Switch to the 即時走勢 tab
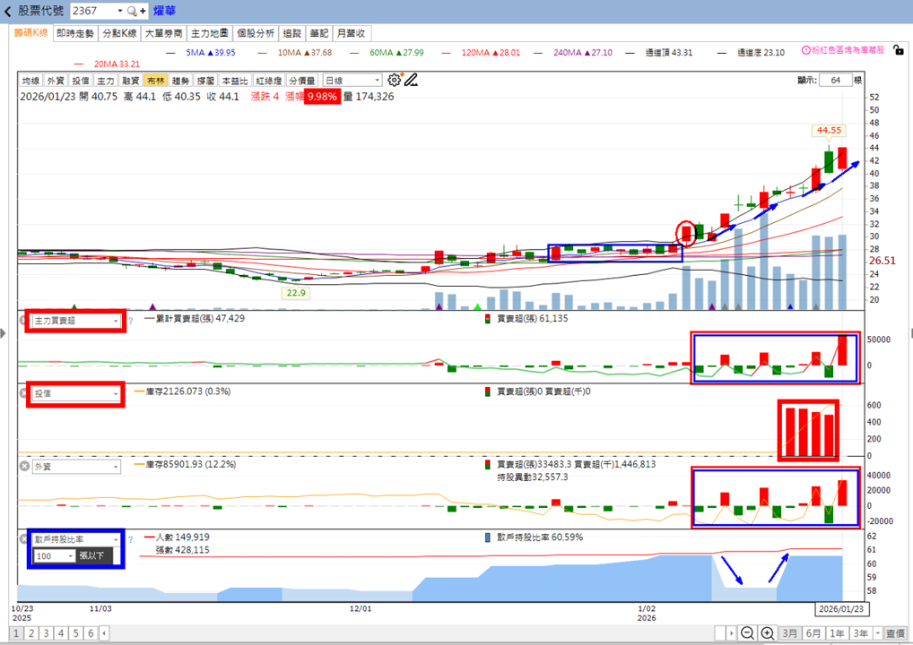Image resolution: width=913 pixels, height=645 pixels. click(75, 33)
